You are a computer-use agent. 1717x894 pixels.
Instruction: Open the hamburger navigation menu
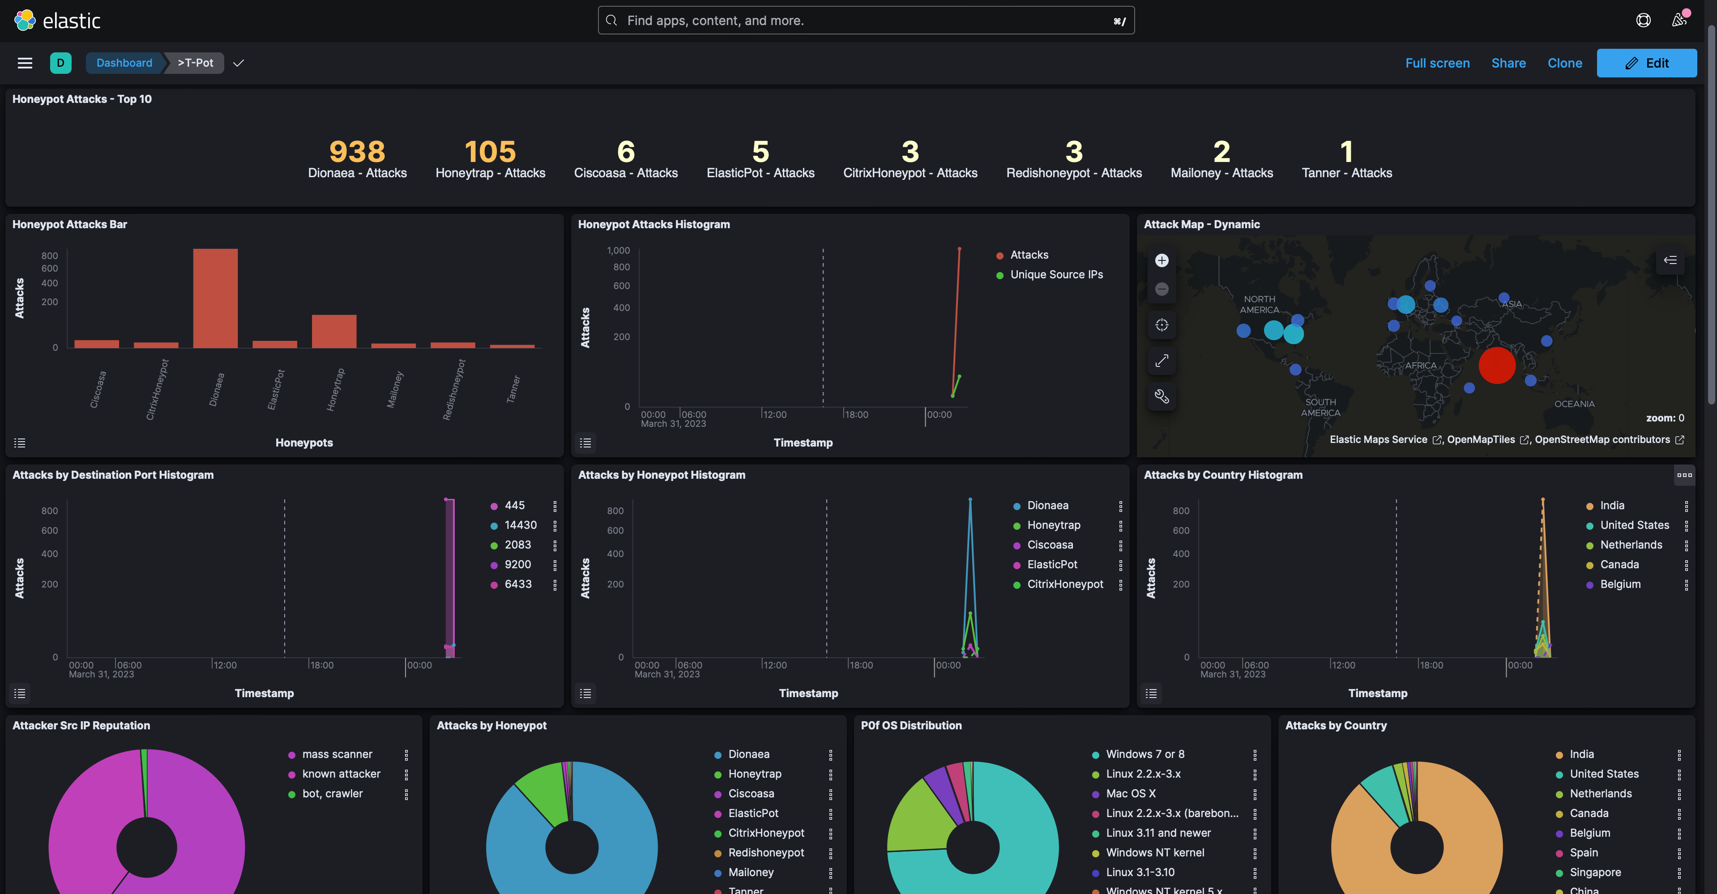(x=25, y=63)
